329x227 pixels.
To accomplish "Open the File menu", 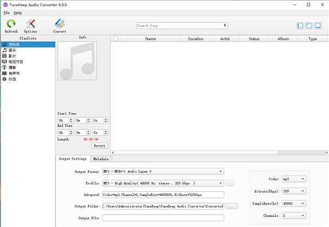I will pos(7,13).
